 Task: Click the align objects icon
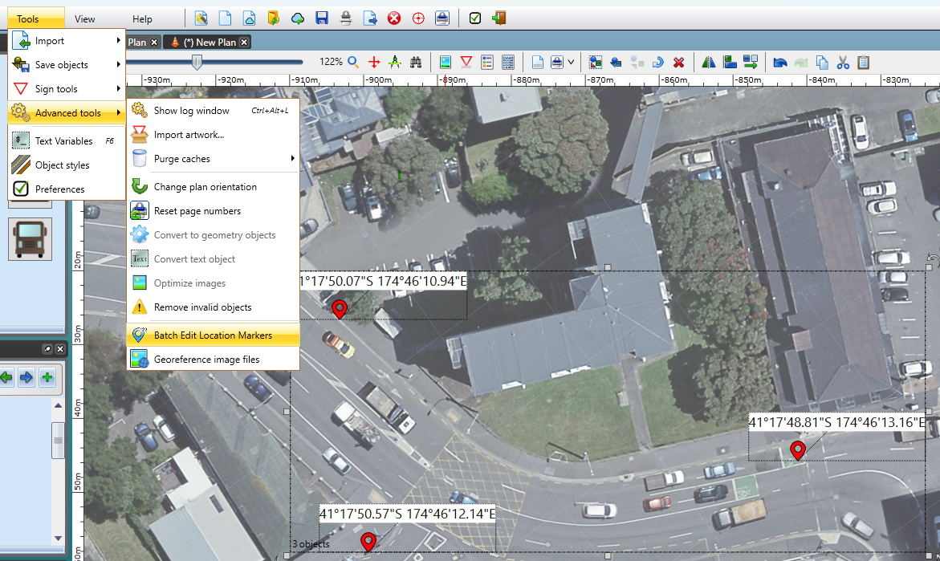[730, 62]
